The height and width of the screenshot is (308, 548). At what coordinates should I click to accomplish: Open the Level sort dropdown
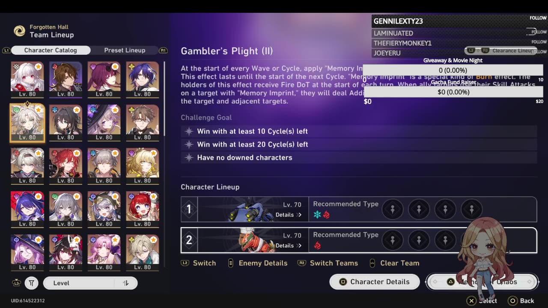(90, 283)
